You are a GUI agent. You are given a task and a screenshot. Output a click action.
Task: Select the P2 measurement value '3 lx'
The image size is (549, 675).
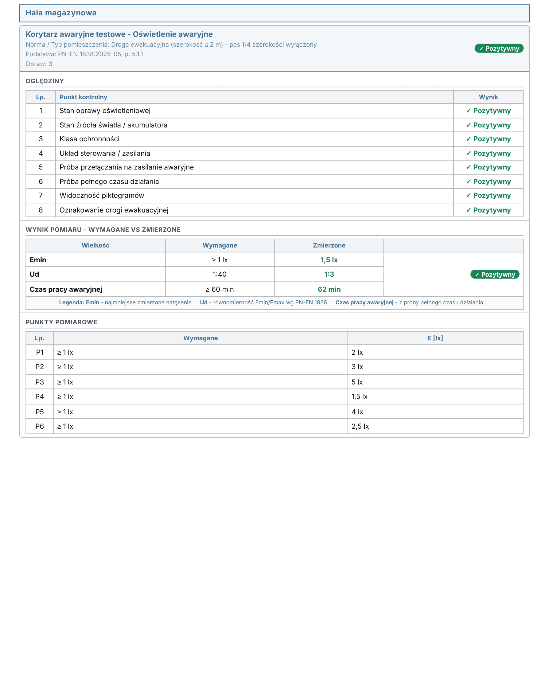(357, 367)
